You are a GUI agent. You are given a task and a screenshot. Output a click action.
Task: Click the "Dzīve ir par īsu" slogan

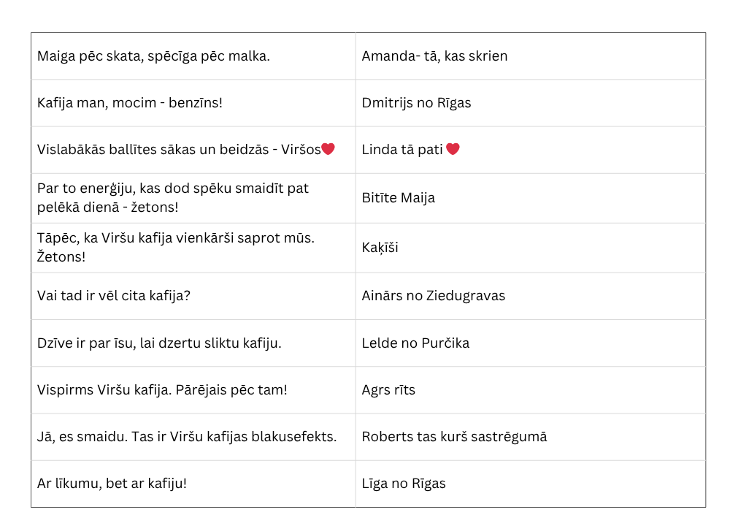[159, 343]
